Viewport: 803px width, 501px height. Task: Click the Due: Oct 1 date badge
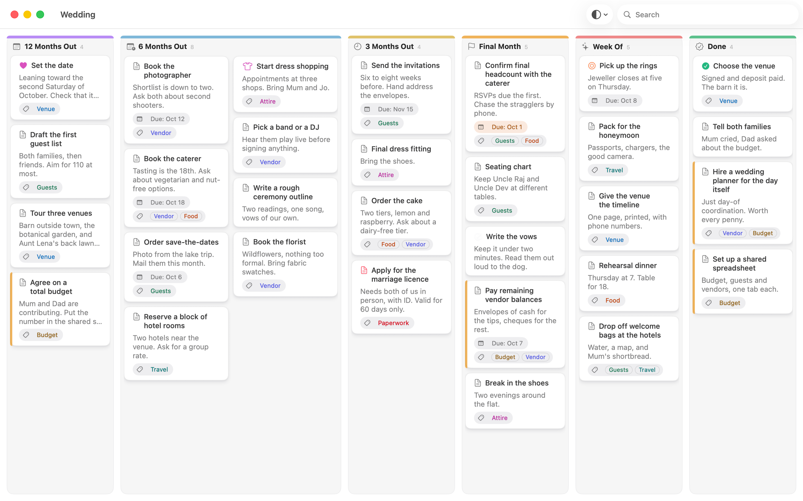tap(500, 127)
